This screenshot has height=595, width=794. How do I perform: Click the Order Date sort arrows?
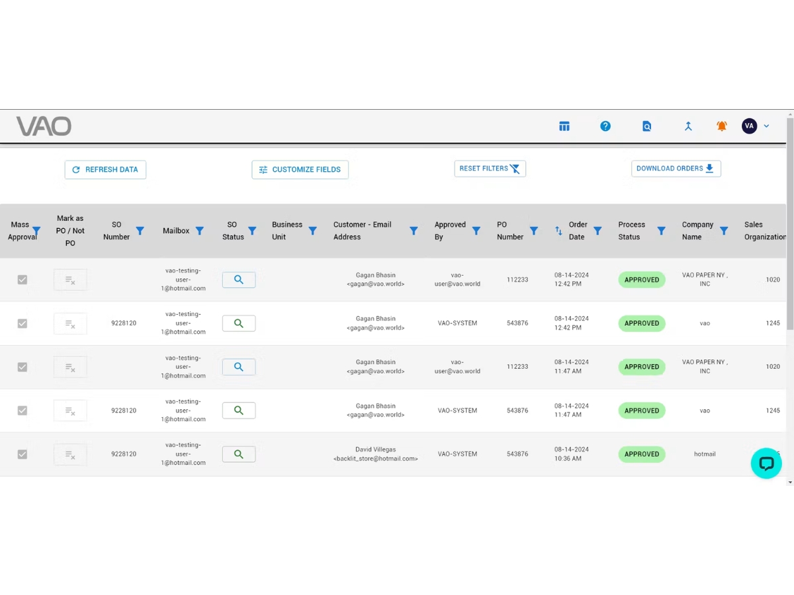tap(558, 231)
